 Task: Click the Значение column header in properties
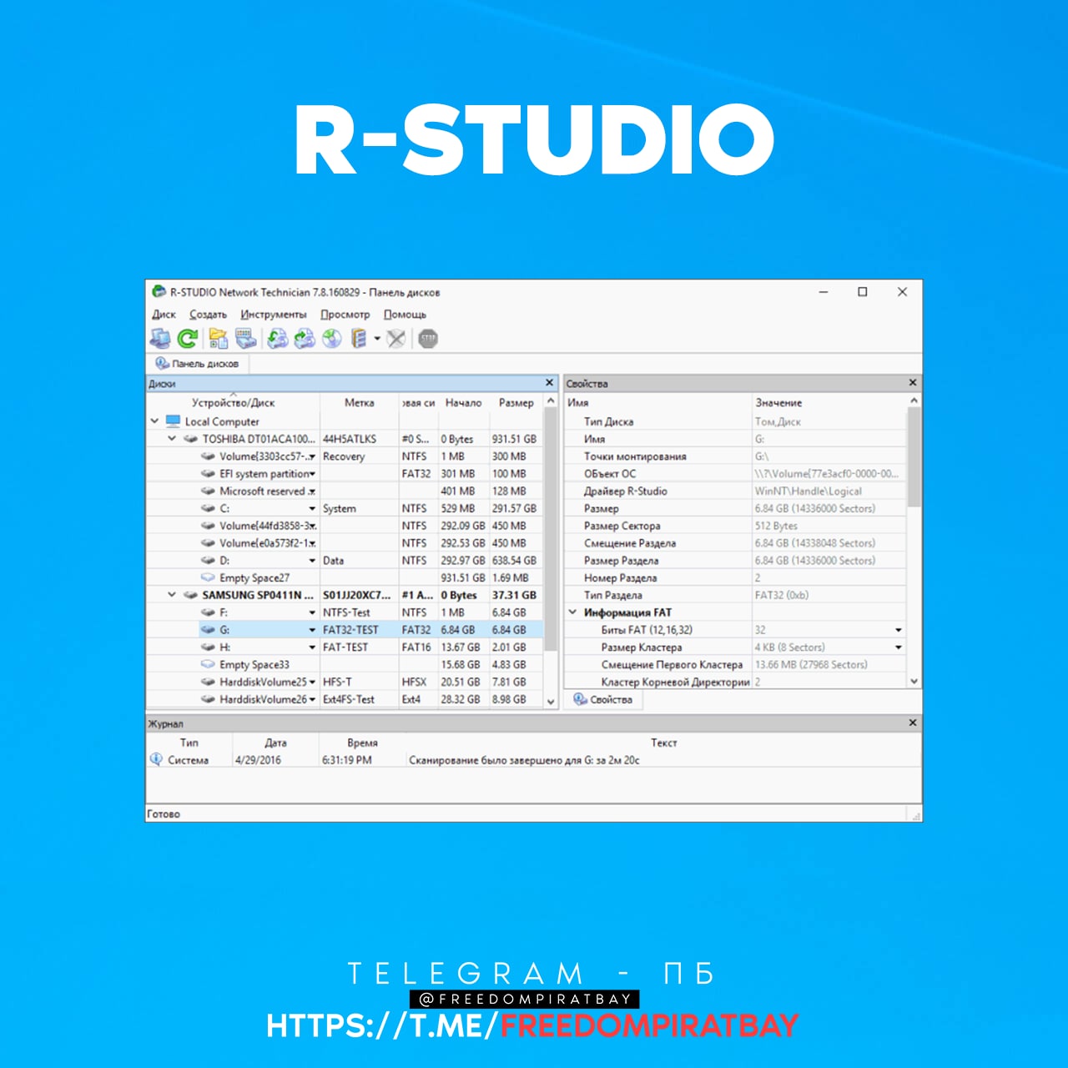829,402
